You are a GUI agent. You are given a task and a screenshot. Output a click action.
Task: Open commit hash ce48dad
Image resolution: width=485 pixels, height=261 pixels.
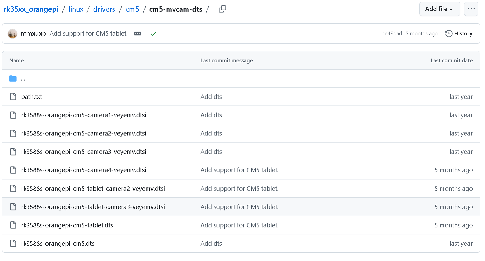392,34
